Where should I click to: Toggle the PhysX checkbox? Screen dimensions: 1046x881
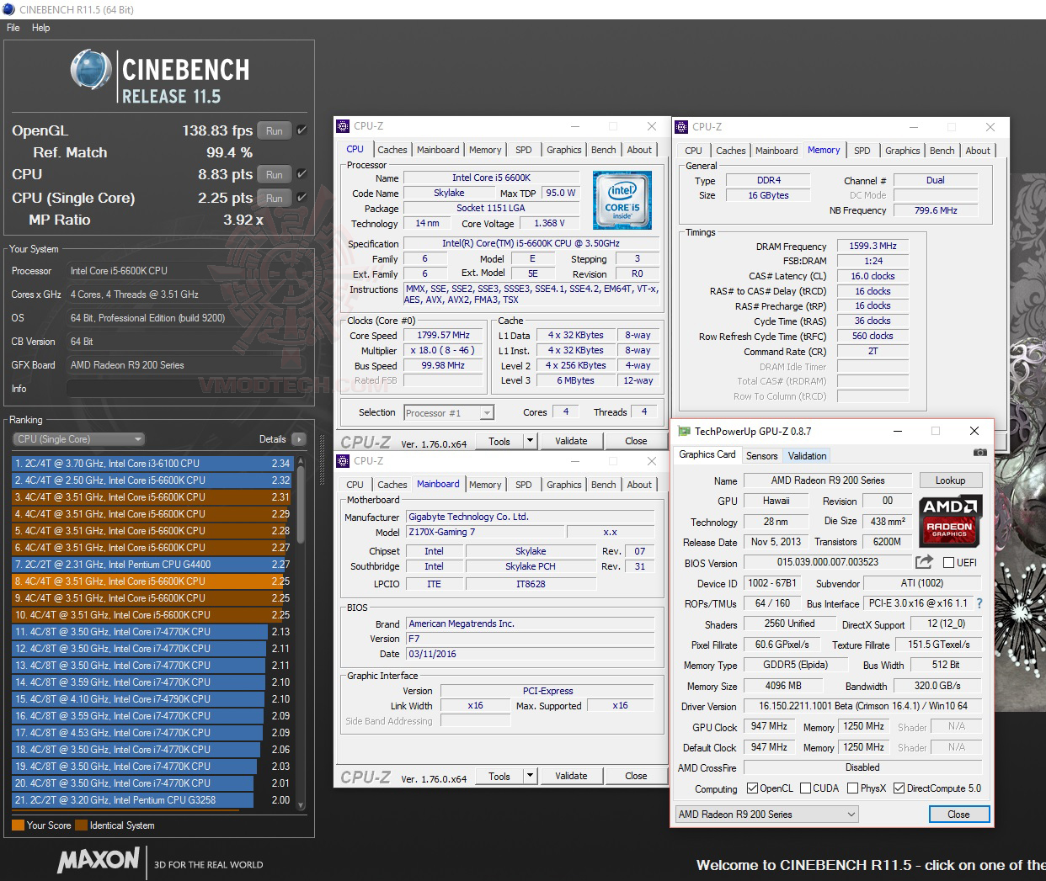[x=852, y=788]
